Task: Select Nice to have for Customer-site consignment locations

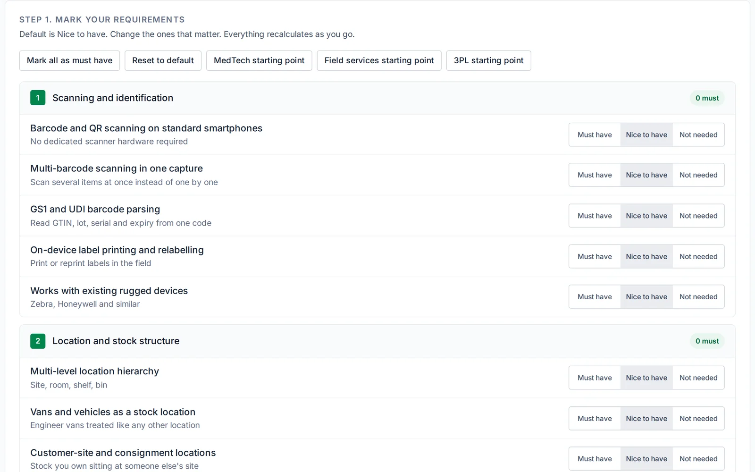Action: pos(646,459)
